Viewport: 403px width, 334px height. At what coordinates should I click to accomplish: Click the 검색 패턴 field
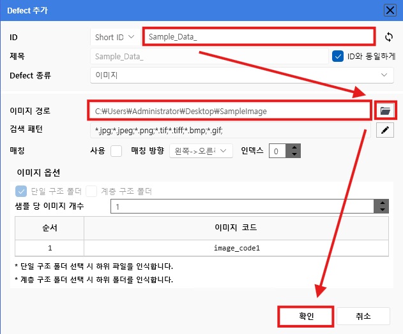click(231, 130)
